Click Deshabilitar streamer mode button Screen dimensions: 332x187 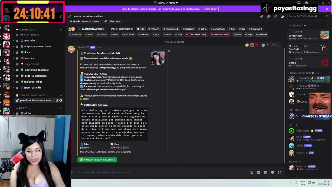tap(210, 9)
